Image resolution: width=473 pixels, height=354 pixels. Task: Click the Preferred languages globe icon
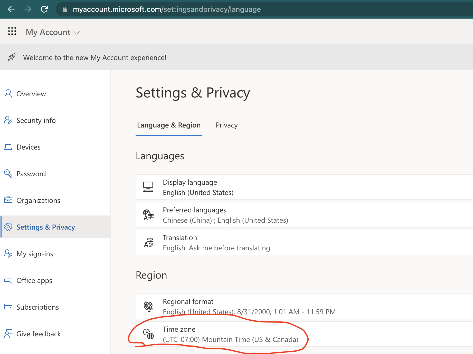click(148, 215)
